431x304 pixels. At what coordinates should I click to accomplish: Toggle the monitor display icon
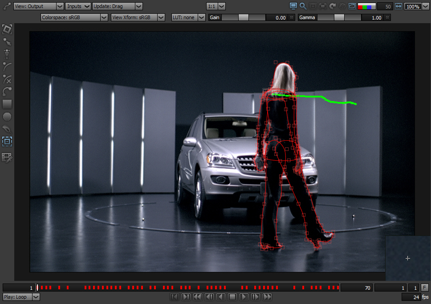point(293,6)
